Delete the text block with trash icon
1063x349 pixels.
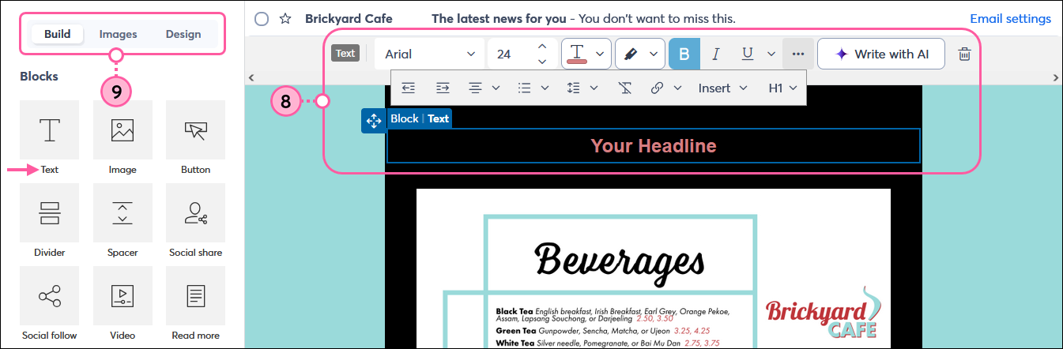coord(964,54)
